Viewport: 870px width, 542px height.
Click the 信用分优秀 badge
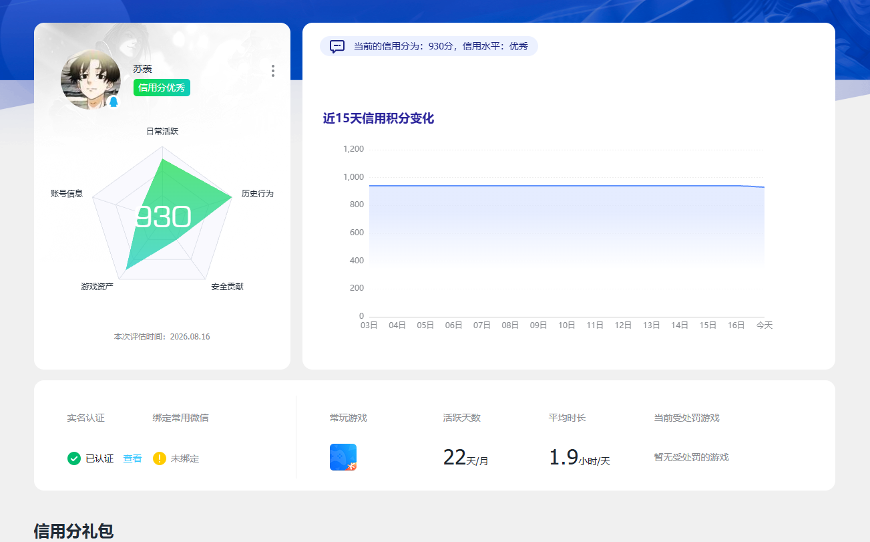(162, 88)
